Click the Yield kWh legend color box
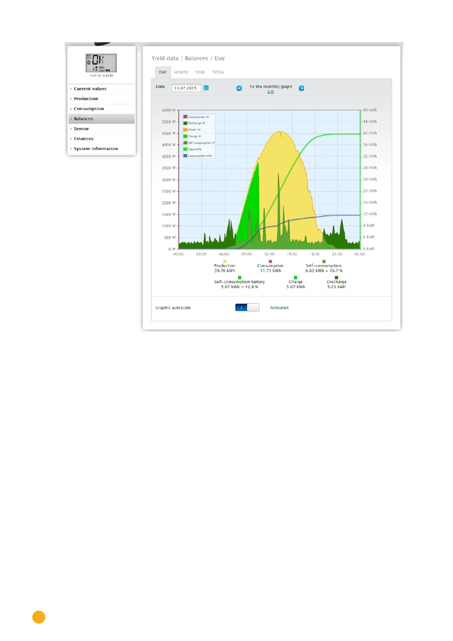The width and height of the screenshot is (453, 641). pos(185,149)
